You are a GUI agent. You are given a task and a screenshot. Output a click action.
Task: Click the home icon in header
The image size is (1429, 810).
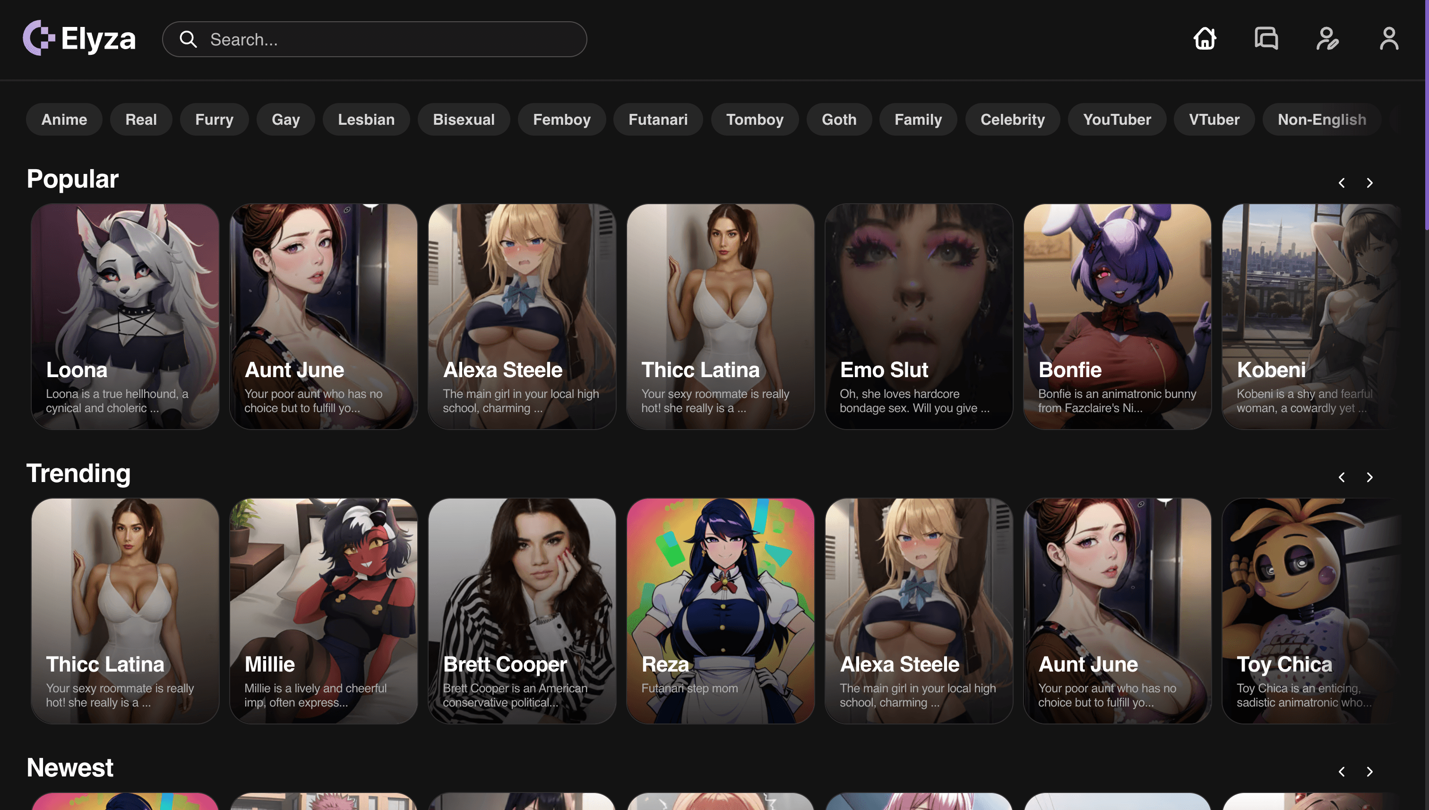[1205, 39]
